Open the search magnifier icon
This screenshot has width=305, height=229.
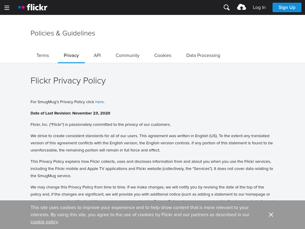[226, 7]
